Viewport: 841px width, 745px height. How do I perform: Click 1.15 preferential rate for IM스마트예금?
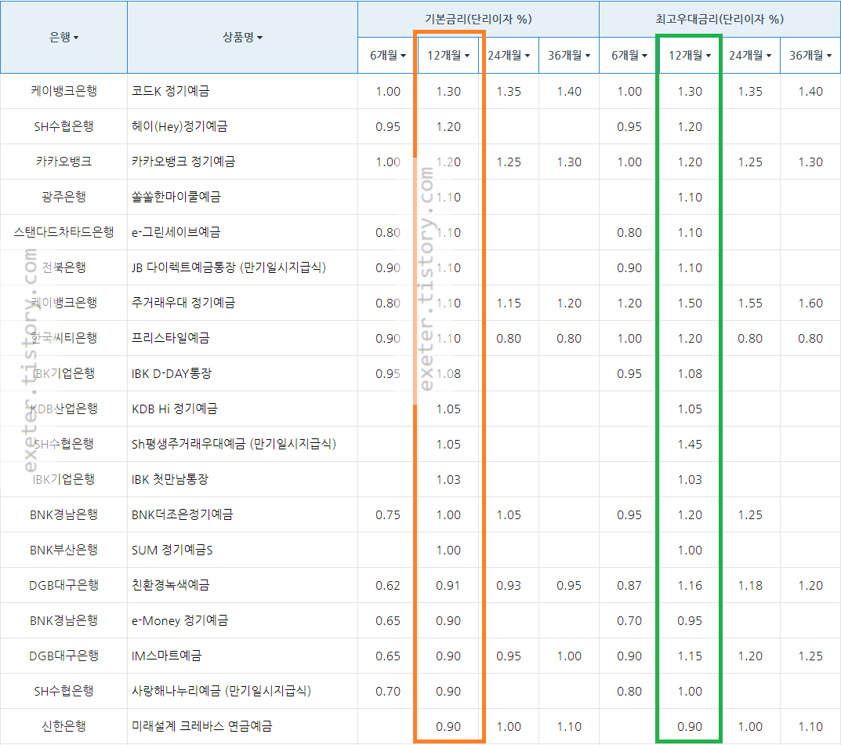pos(690,656)
